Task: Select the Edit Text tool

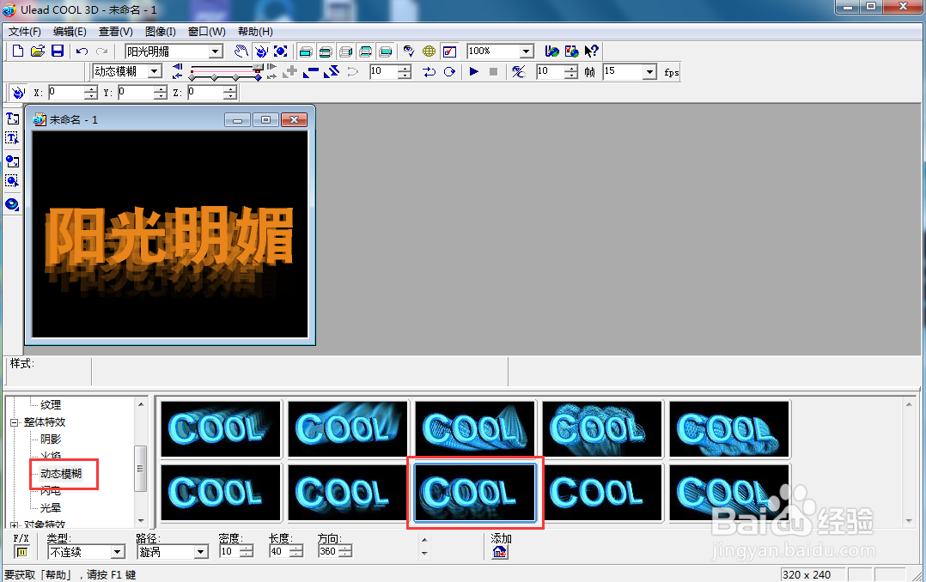Action: coord(12,138)
